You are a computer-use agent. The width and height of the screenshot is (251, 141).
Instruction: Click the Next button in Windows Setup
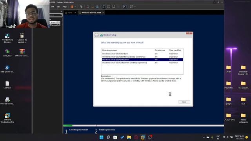184,102
